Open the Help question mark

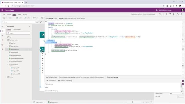tap(181, 14)
